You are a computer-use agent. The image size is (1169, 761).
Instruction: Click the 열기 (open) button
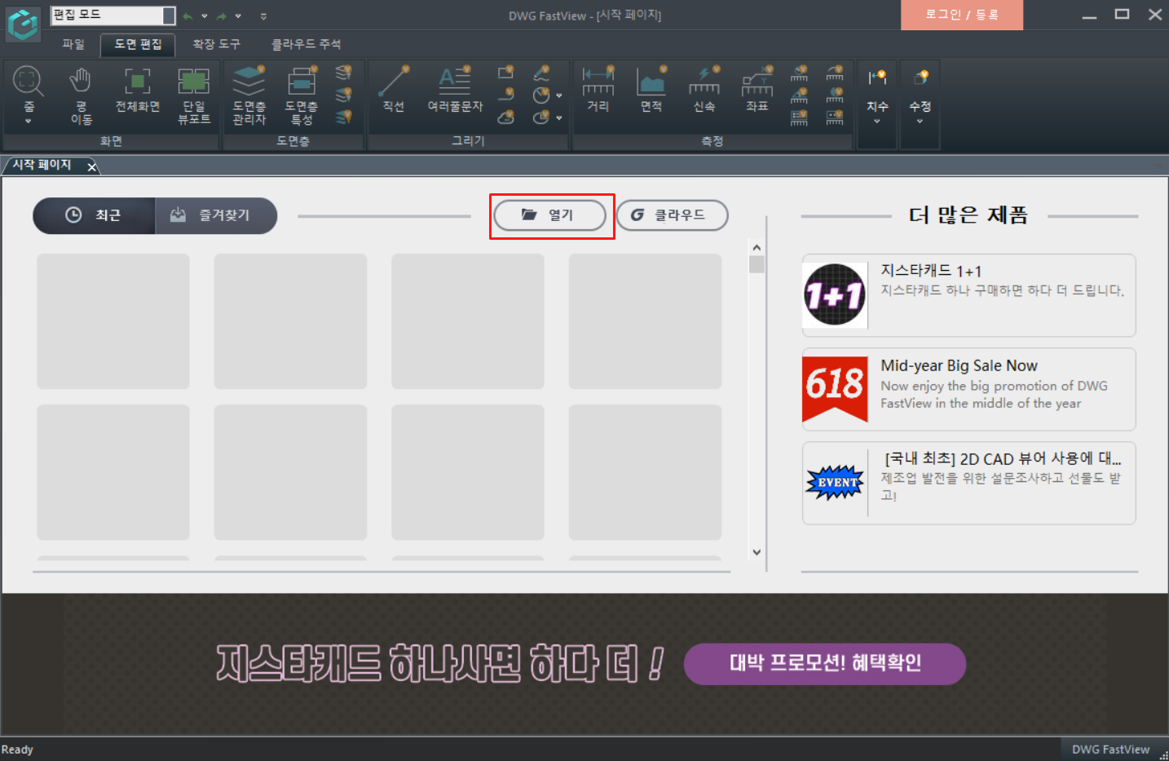[549, 215]
